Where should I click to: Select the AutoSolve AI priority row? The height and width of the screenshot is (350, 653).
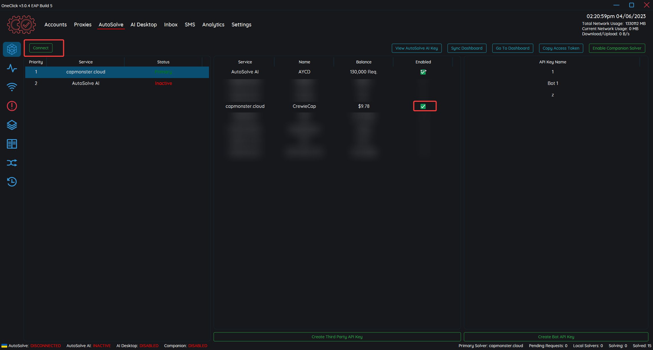coord(86,83)
